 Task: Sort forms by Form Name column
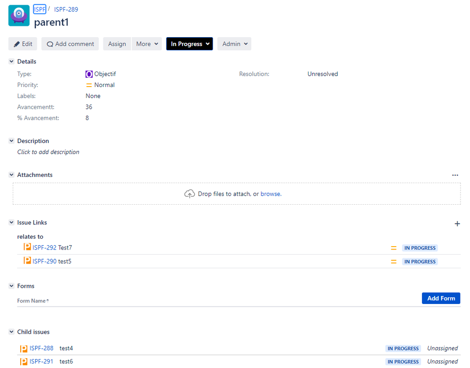pos(33,301)
